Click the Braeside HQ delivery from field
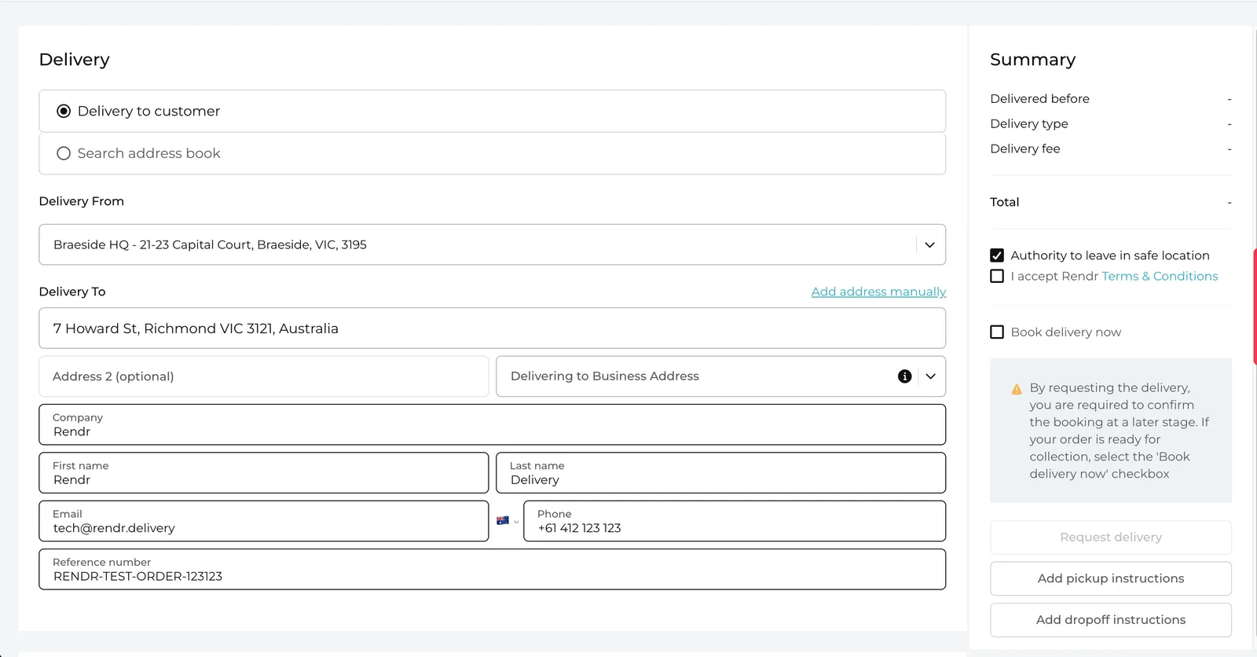The width and height of the screenshot is (1257, 657). [492, 244]
